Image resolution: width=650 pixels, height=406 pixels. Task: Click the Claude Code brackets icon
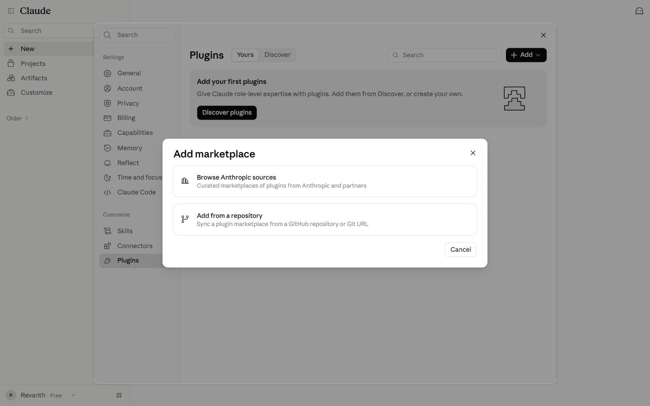[x=107, y=192]
